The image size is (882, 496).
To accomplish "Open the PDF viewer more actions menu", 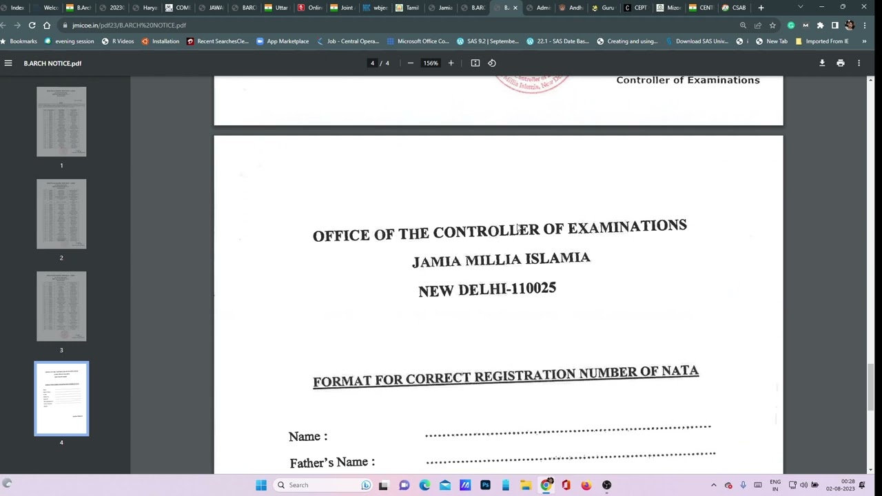I will point(859,63).
